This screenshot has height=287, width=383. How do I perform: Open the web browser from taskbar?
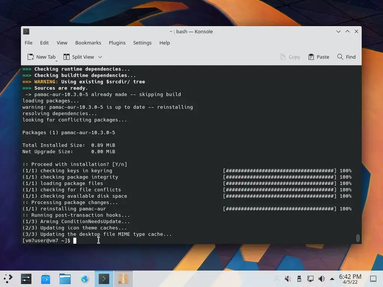[x=85, y=279]
